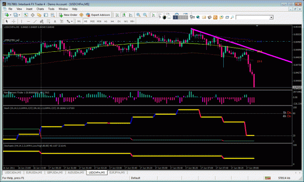Select the Text Label tool
The height and width of the screenshot is (182, 304).
[x=61, y=21]
